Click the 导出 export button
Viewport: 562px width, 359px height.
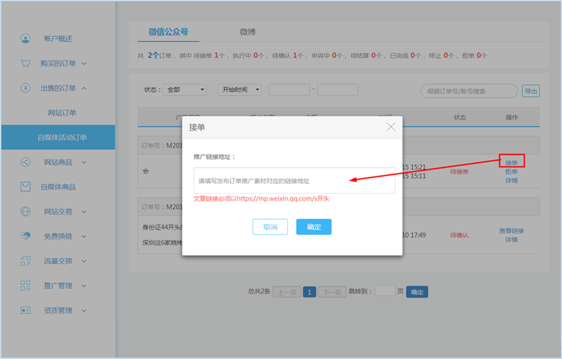click(531, 91)
